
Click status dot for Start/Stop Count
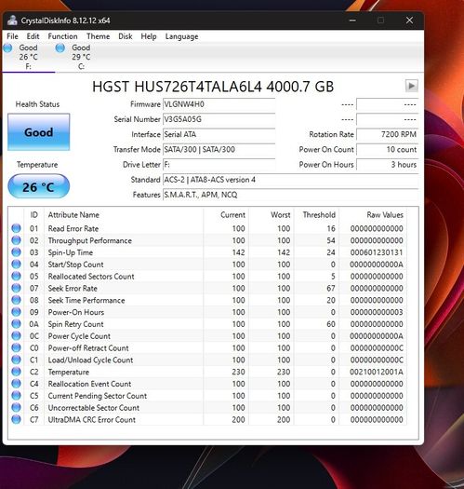point(16,265)
